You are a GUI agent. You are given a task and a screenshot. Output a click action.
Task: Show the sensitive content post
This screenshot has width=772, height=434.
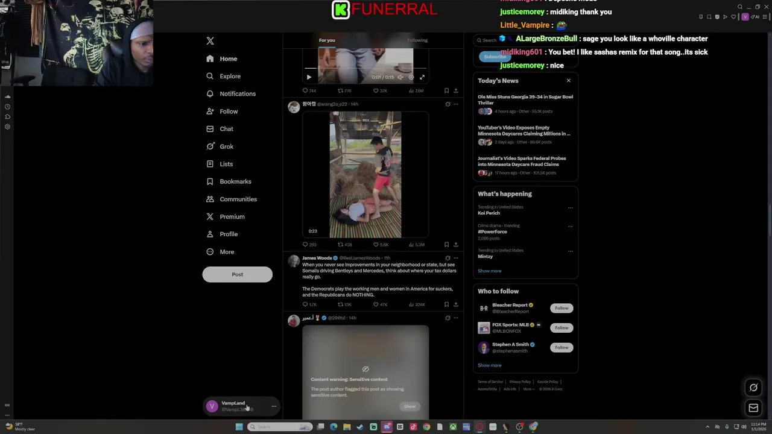(x=410, y=406)
